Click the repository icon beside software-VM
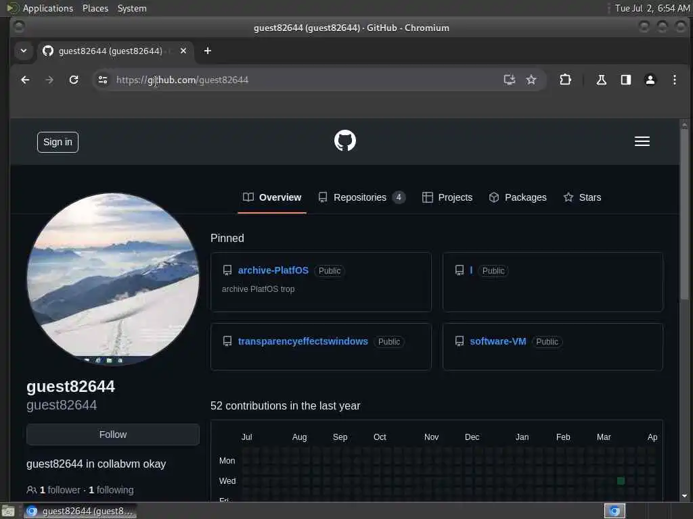693x519 pixels. pos(460,341)
